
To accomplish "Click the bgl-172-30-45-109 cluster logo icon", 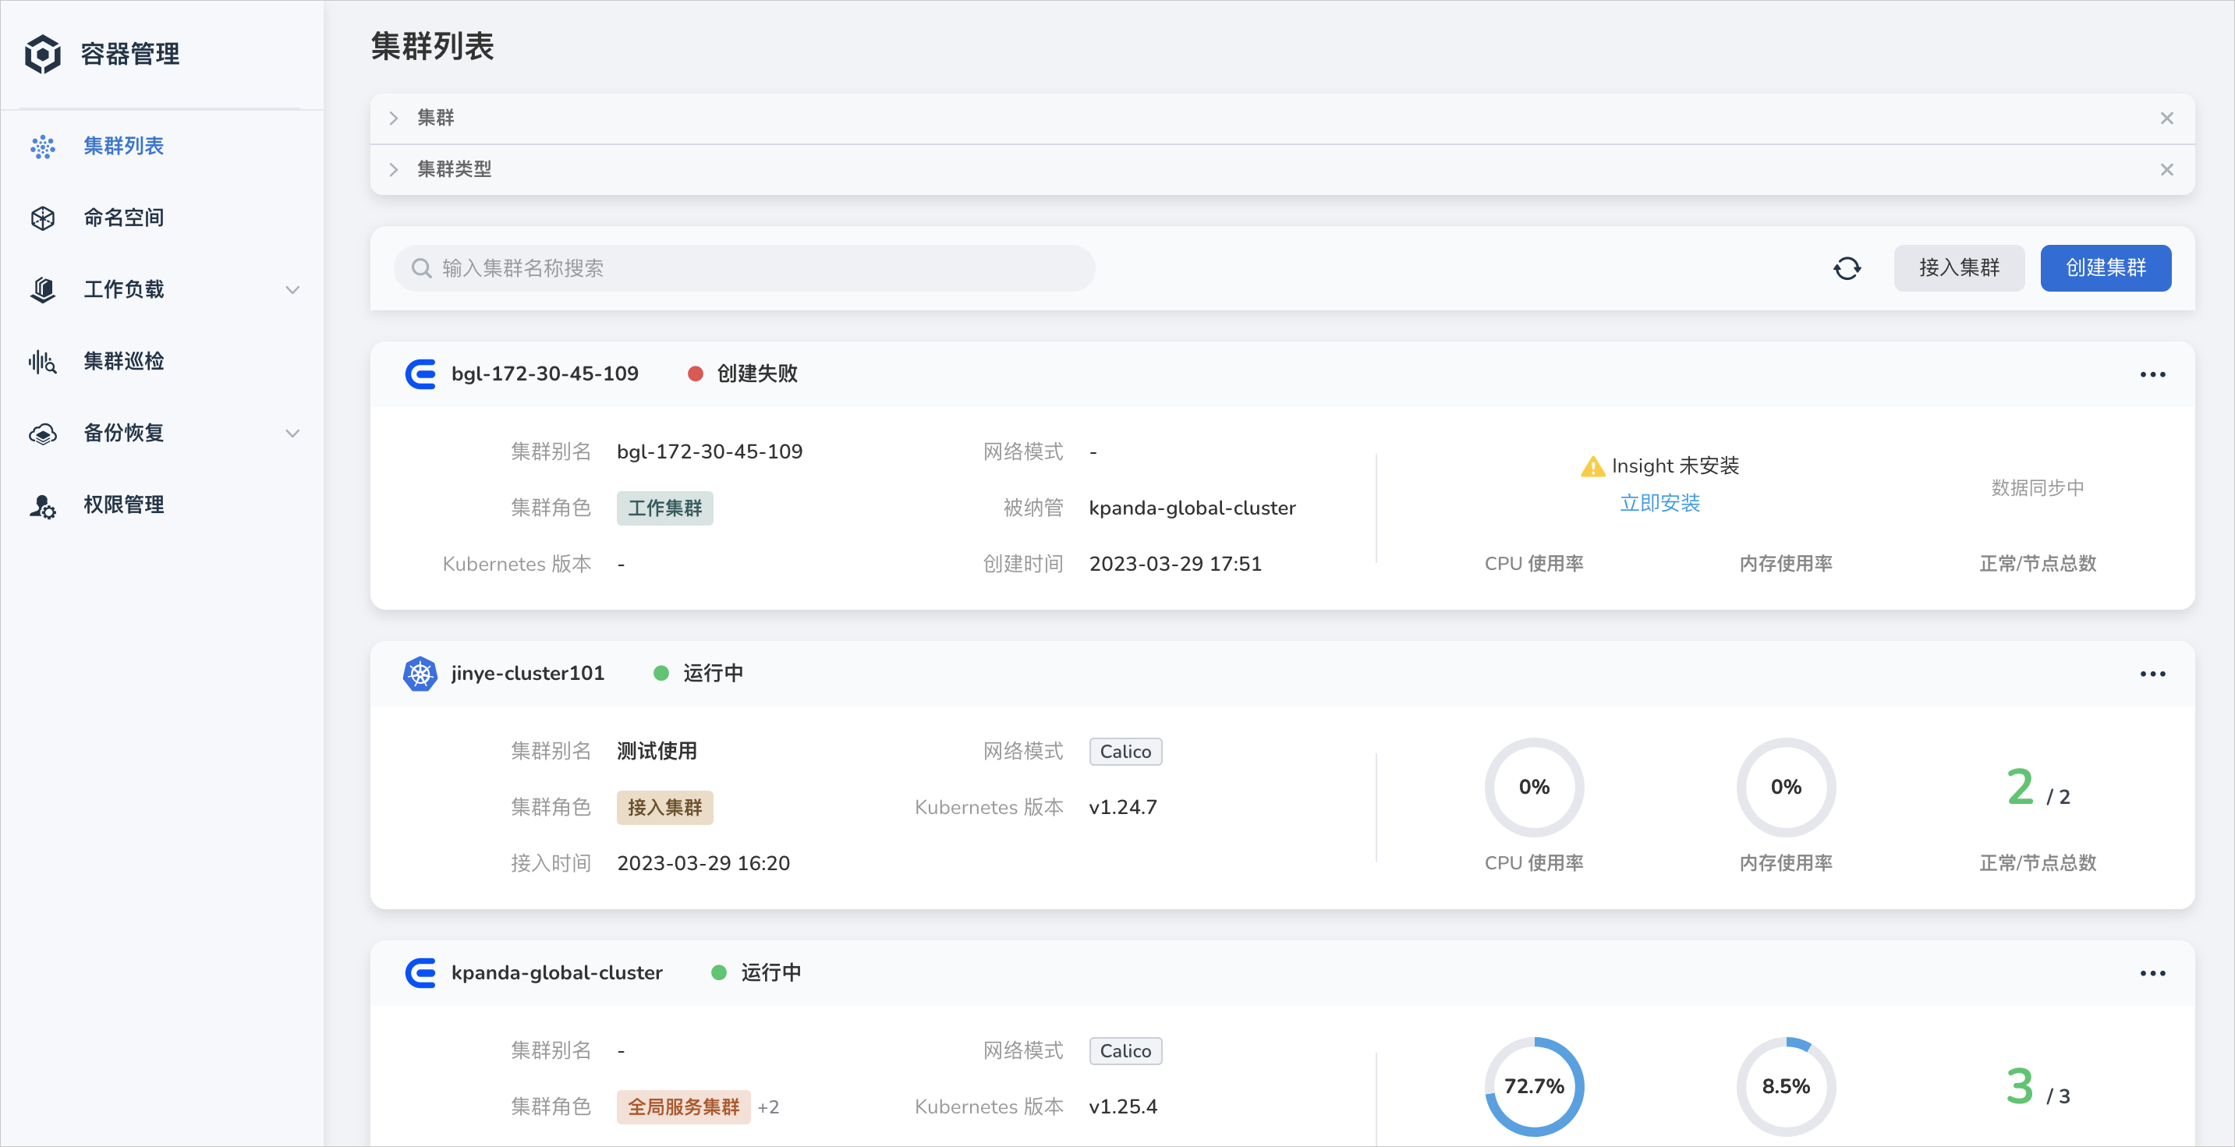I will tap(421, 374).
